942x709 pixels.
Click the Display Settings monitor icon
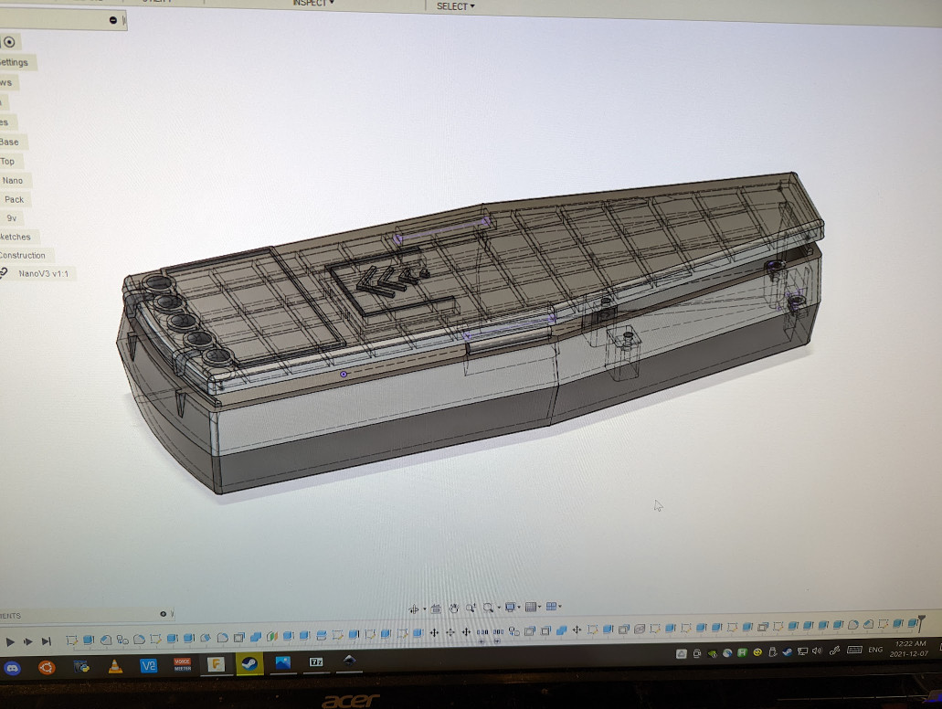tap(510, 607)
